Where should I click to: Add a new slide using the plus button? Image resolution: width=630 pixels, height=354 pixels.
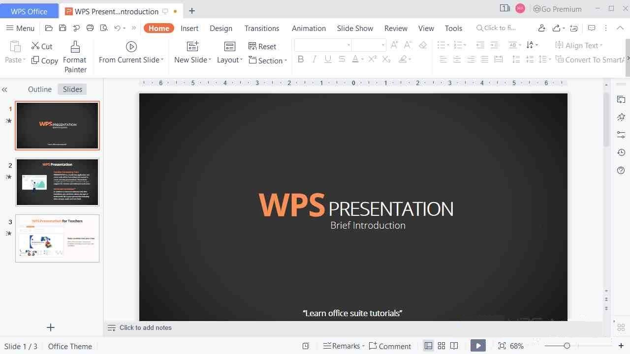(51, 327)
